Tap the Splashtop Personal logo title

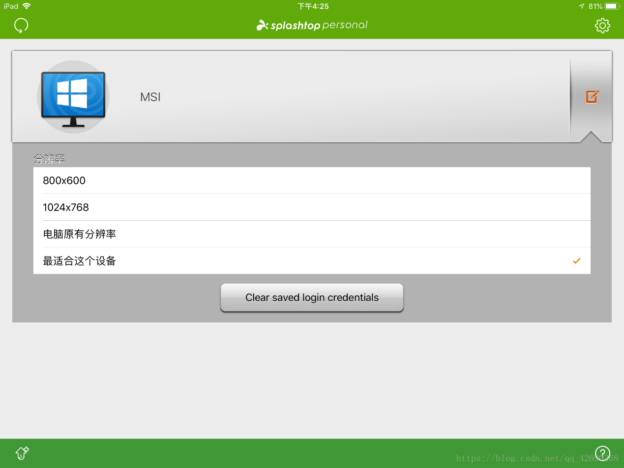pyautogui.click(x=312, y=25)
